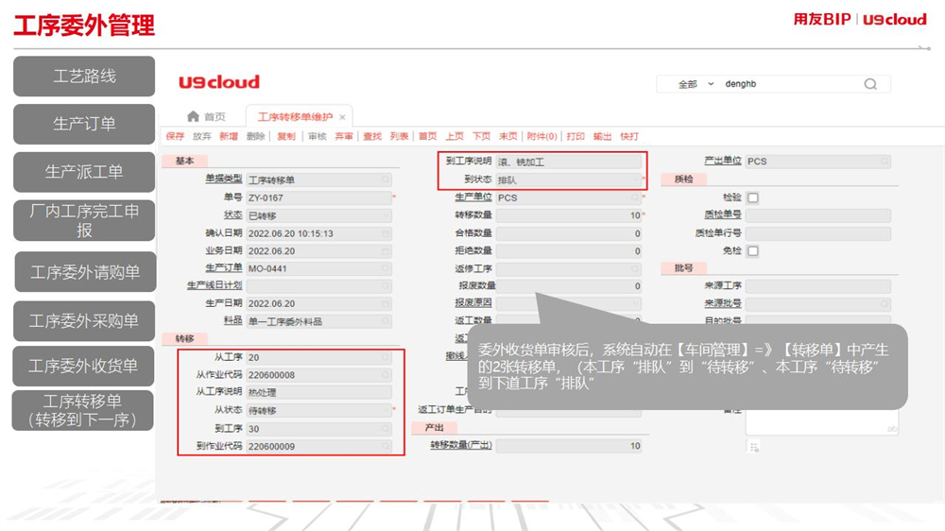
Task: Close the 工序转移单维护 tab
Action: click(x=342, y=117)
